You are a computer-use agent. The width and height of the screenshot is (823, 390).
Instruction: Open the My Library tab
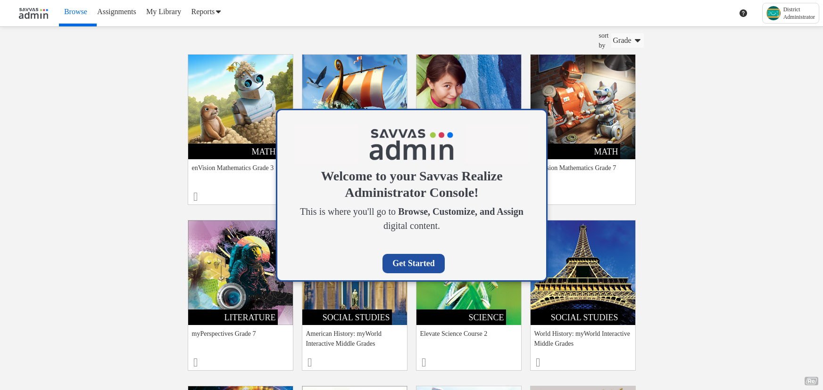(163, 12)
